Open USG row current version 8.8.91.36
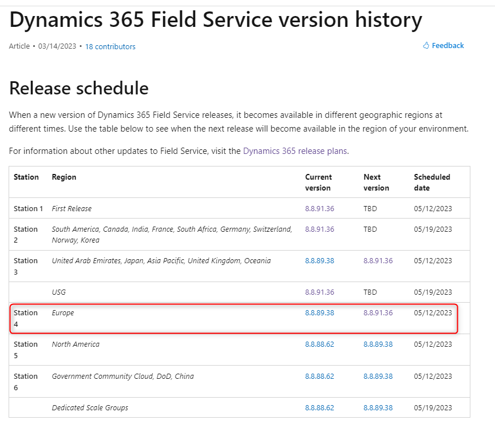Viewport: 495px width, 424px height. click(x=319, y=292)
